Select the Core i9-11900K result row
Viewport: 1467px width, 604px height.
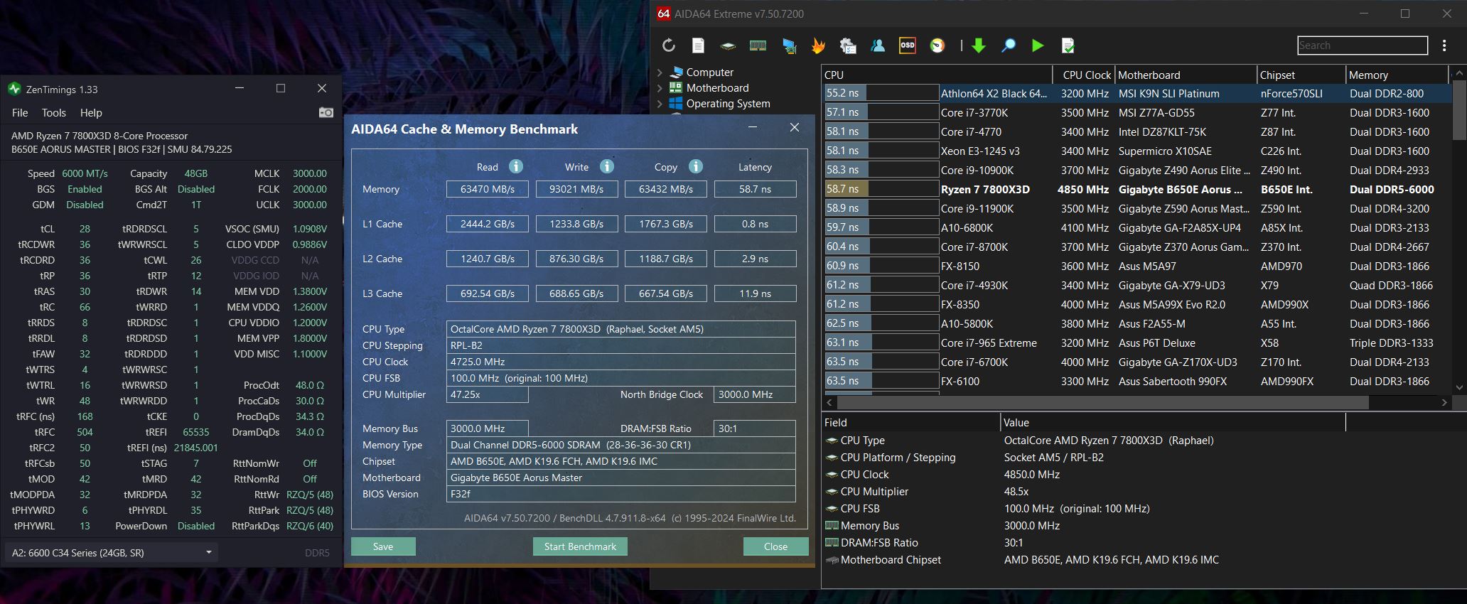(1136, 208)
